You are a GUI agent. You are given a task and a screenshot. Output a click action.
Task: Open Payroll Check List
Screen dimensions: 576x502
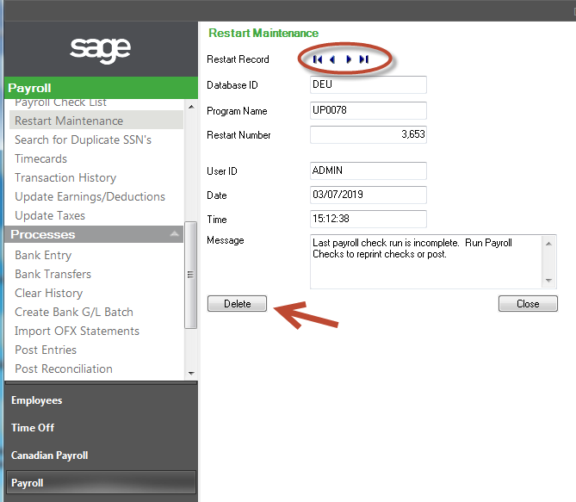coord(60,102)
